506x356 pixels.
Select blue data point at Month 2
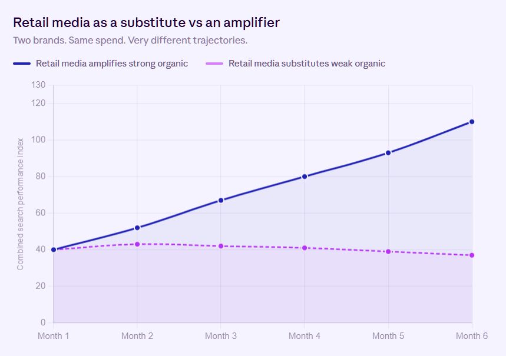pos(137,228)
